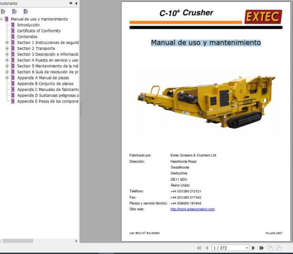
Task: Open Appendix B Conjunto de planos
Action: pyautogui.click(x=45, y=84)
